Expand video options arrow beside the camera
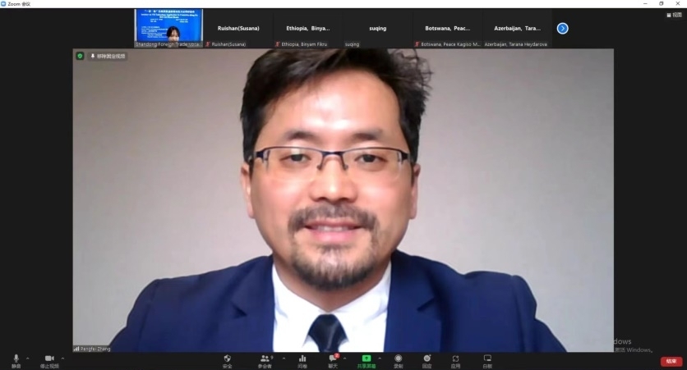The width and height of the screenshot is (687, 370). pyautogui.click(x=62, y=358)
